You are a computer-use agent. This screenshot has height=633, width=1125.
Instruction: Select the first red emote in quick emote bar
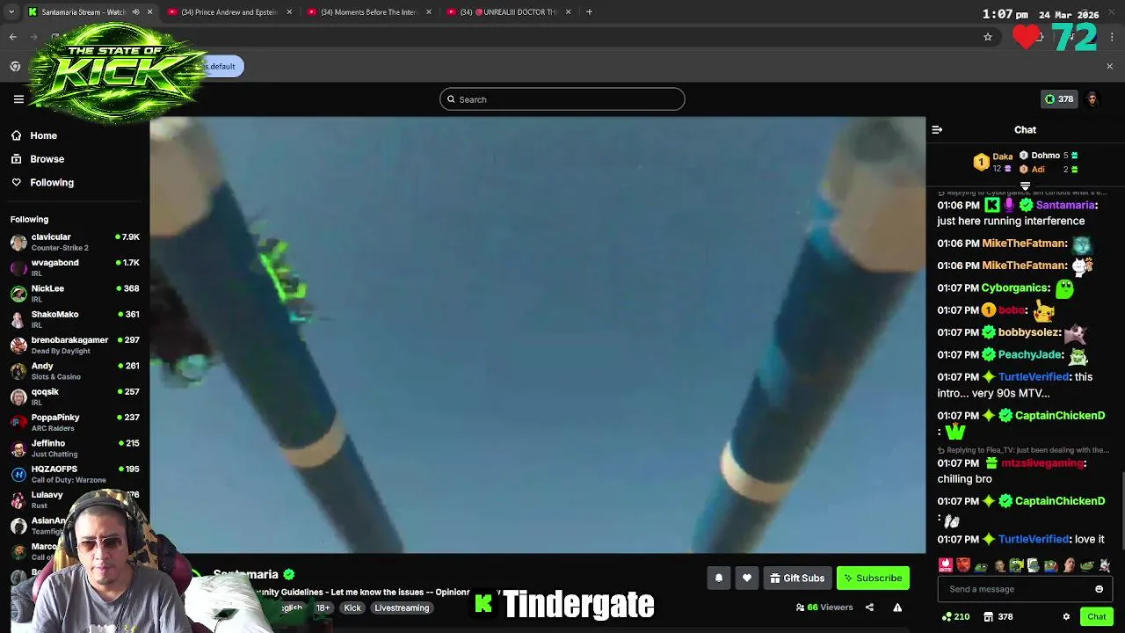(x=946, y=565)
